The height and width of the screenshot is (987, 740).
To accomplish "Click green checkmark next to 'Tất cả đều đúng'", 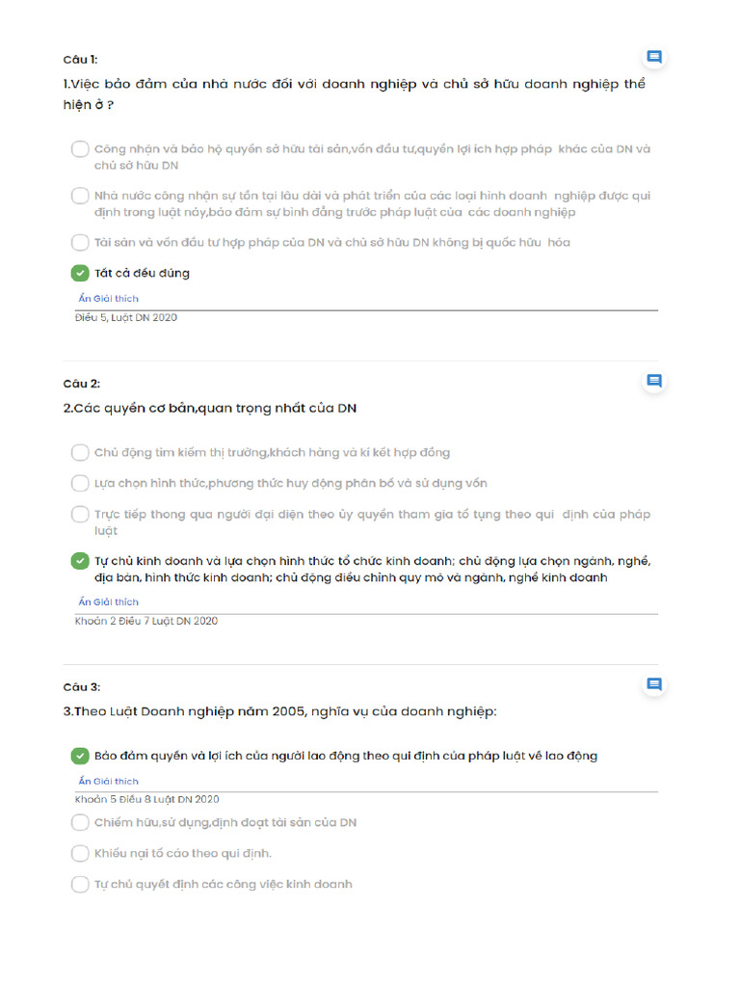I will click(x=80, y=273).
